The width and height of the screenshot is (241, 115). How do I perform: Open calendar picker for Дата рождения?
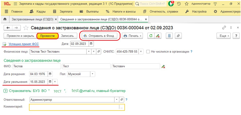[x=50, y=74]
